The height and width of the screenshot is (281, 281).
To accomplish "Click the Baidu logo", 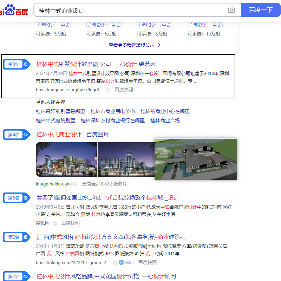I will coord(14,10).
